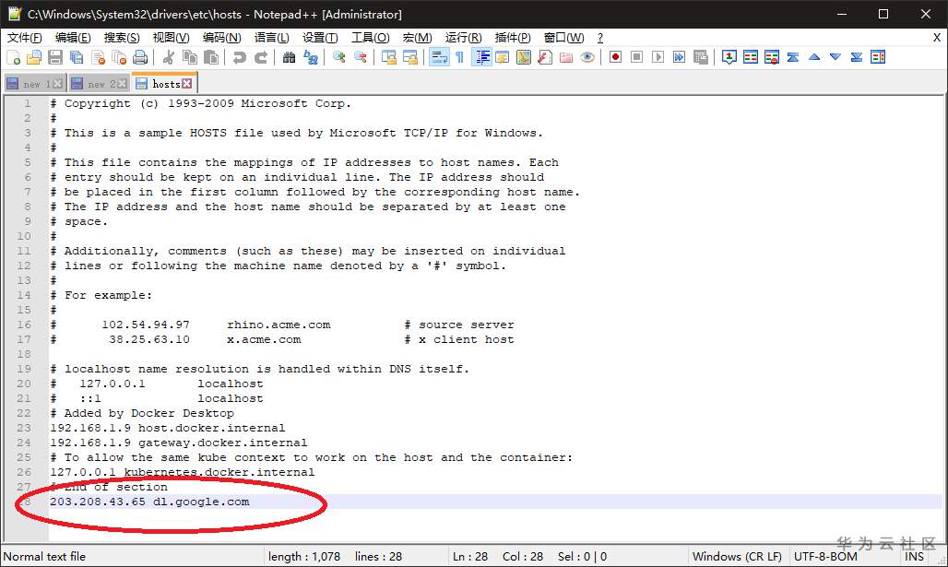Redo the last undone edit
Image resolution: width=948 pixels, height=567 pixels.
click(x=261, y=57)
